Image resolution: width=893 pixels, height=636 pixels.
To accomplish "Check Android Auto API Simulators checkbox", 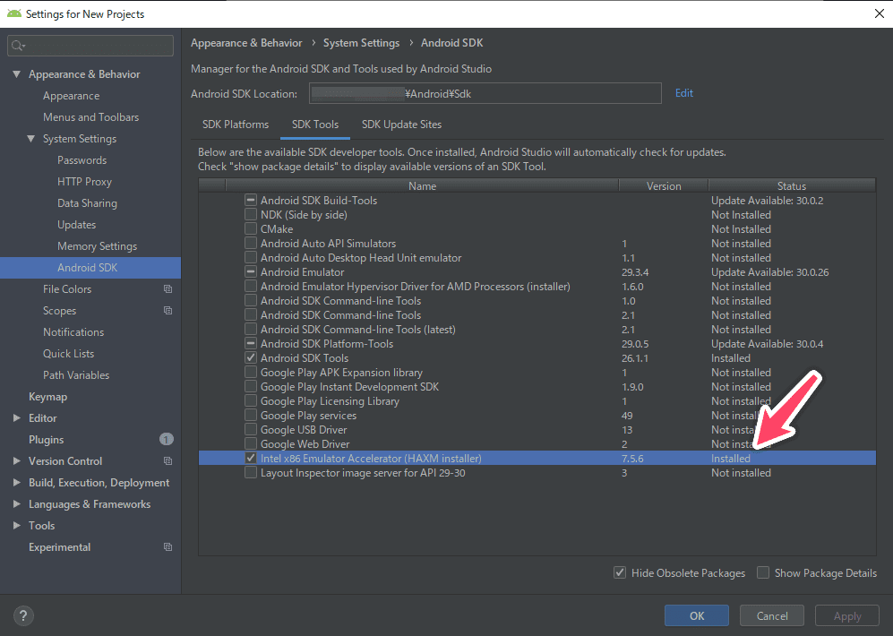I will [251, 243].
